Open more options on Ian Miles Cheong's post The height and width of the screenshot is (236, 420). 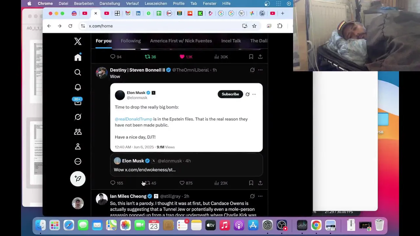coord(260,196)
